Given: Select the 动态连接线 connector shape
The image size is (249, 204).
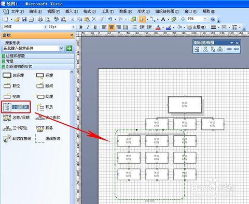Looking at the screenshot, I should tap(17, 138).
